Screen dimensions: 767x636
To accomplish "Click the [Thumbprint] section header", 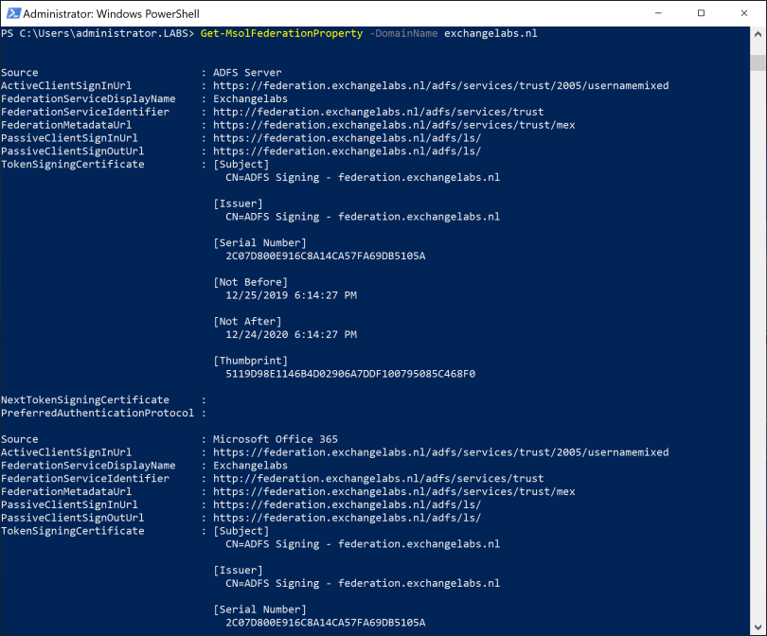I will click(250, 361).
